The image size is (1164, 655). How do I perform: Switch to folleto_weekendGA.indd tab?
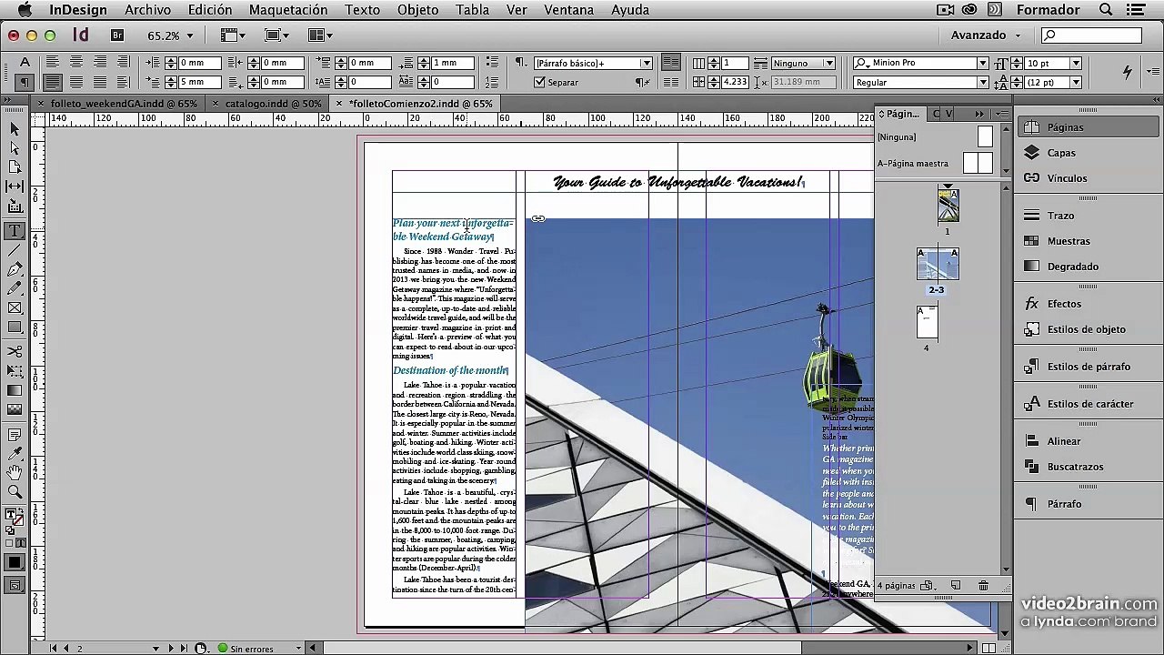124,104
